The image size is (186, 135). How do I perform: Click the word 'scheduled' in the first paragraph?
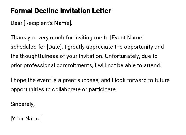[23, 47]
